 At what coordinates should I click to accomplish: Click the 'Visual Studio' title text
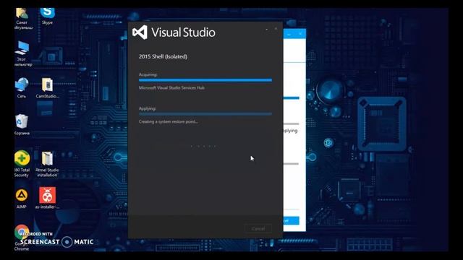pos(183,32)
